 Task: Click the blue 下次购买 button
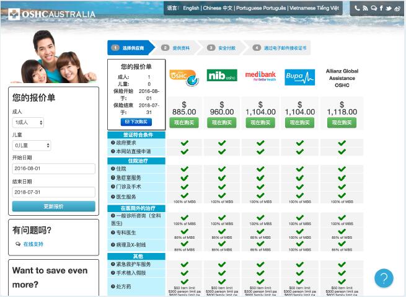point(136,122)
